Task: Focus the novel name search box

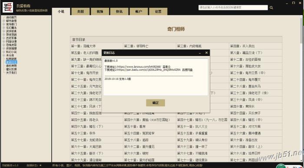Action: [233, 7]
